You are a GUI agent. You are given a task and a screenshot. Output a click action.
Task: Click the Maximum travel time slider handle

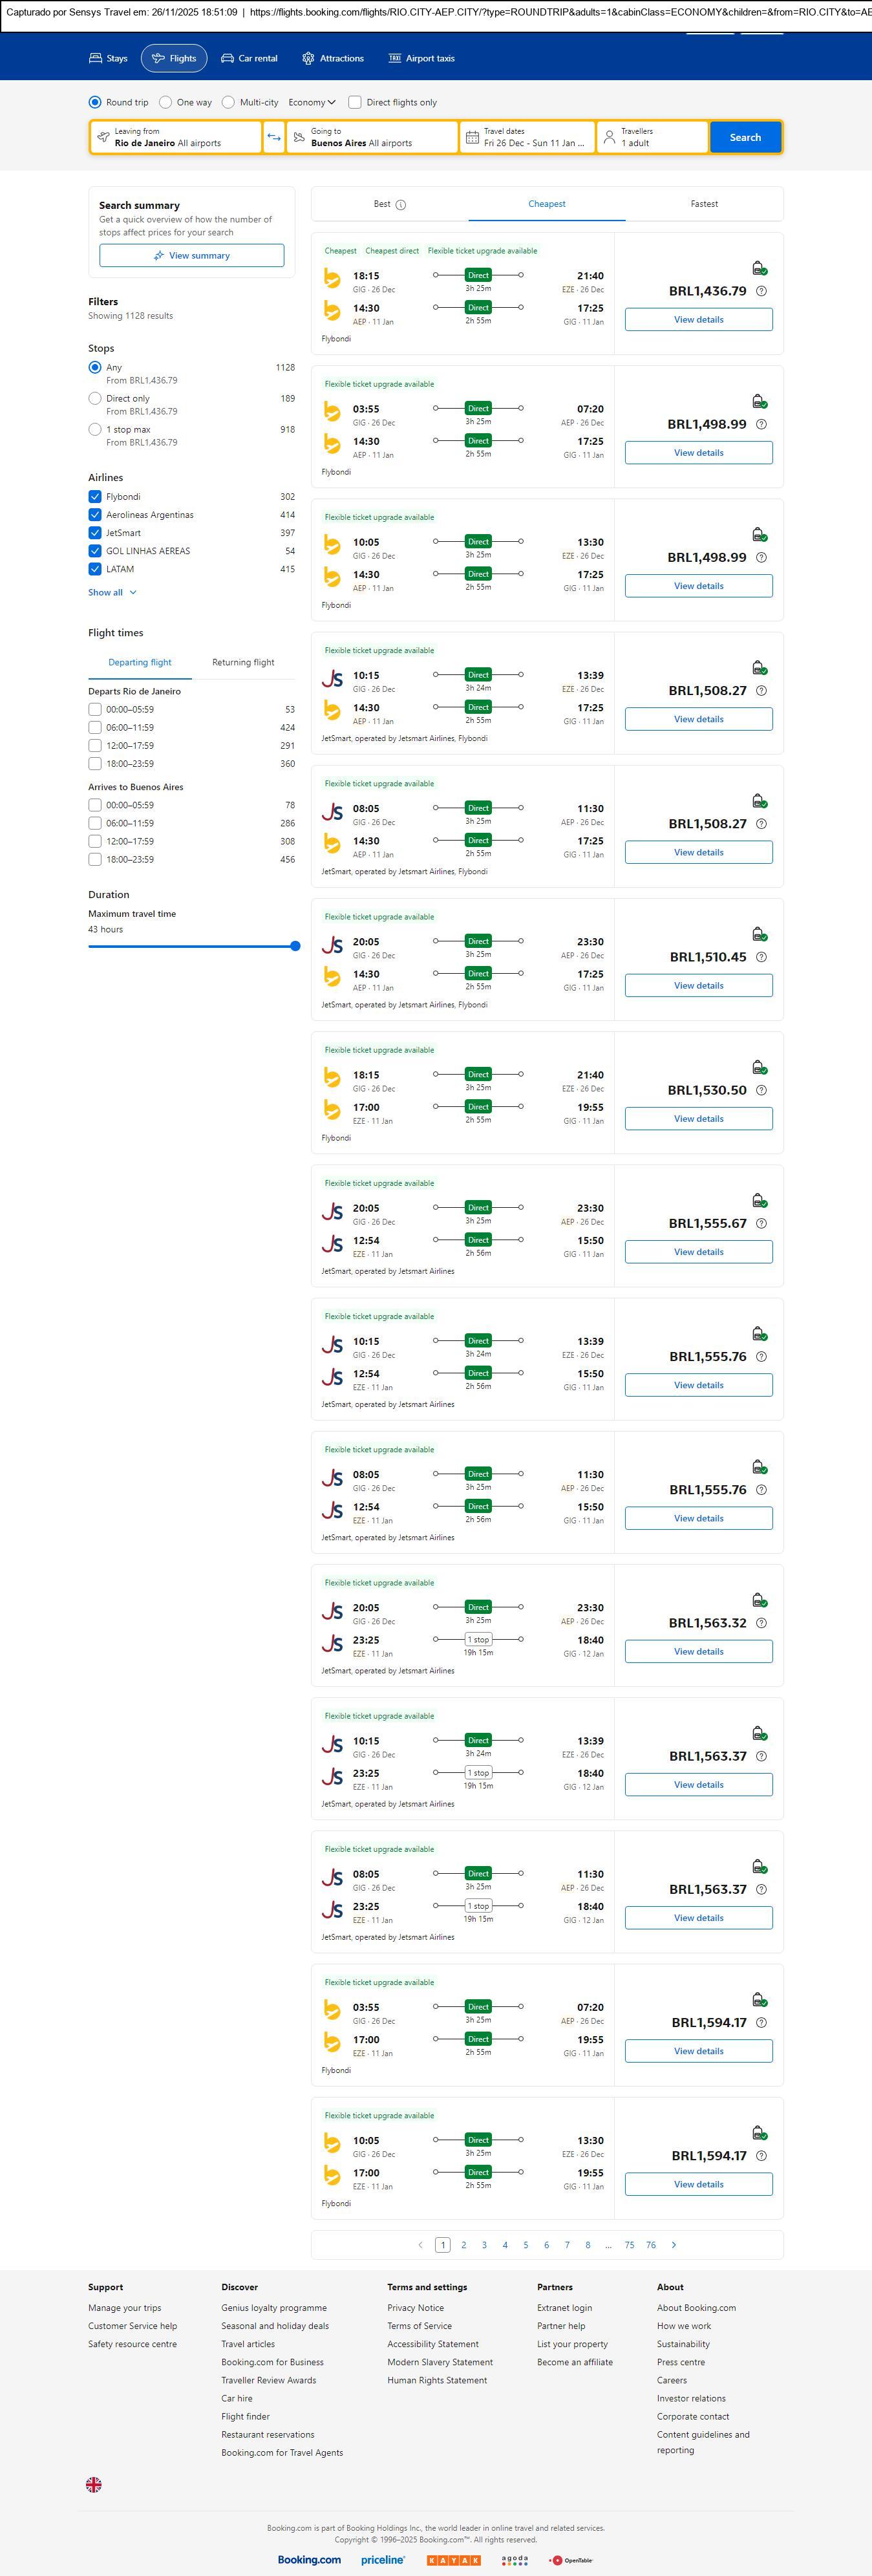click(x=295, y=946)
